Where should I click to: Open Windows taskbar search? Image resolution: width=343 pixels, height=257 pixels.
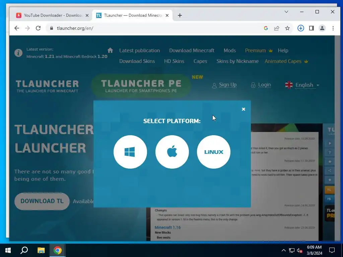24,250
